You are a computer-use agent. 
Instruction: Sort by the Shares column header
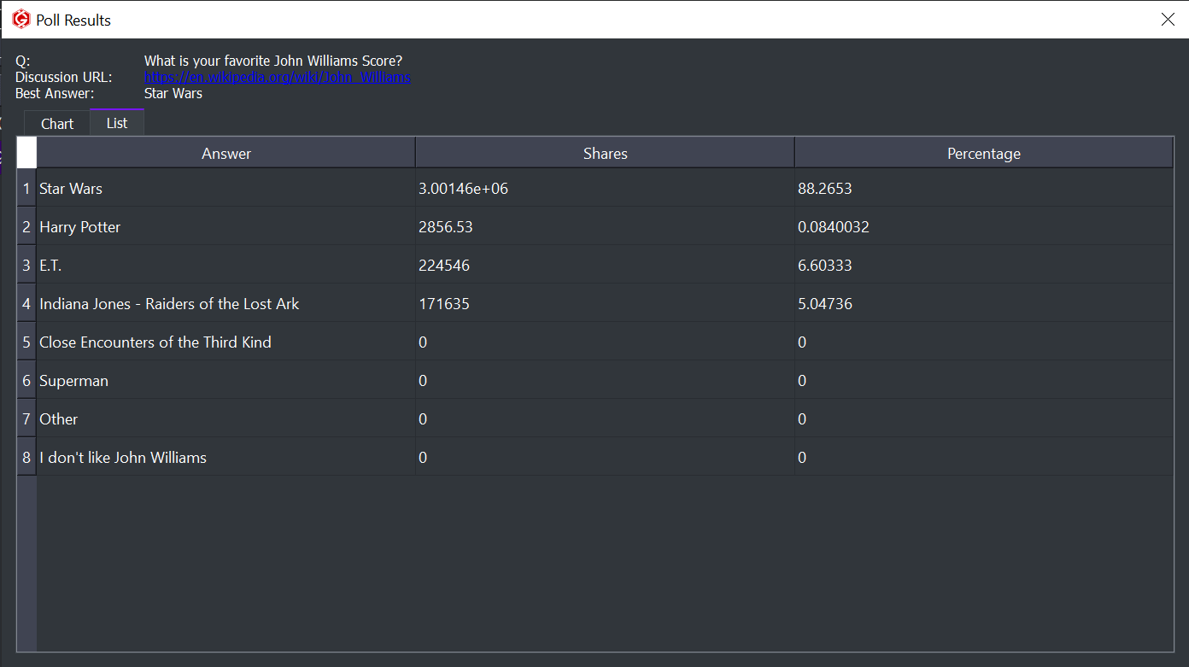click(x=605, y=154)
